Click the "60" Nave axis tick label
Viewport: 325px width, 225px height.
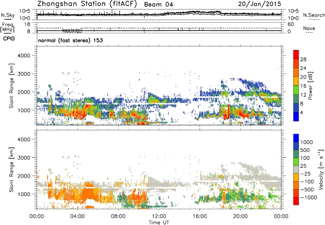[x=290, y=24]
